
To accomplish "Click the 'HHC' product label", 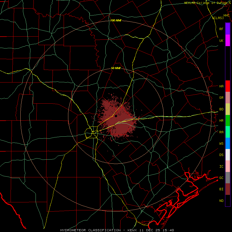I will 226,15.
